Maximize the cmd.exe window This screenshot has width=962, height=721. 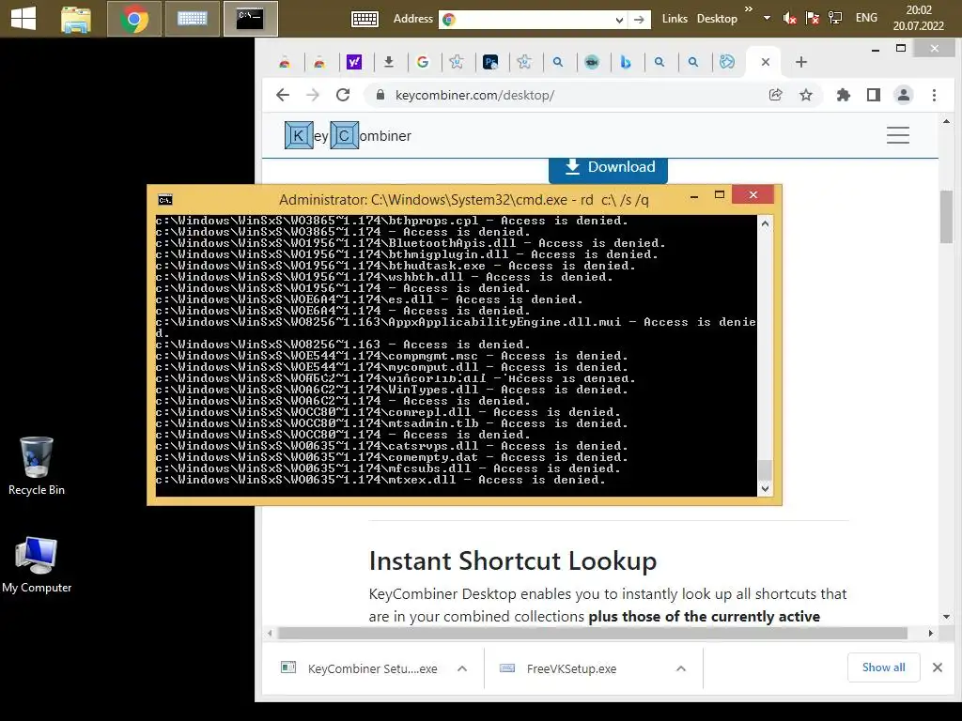[x=719, y=195]
